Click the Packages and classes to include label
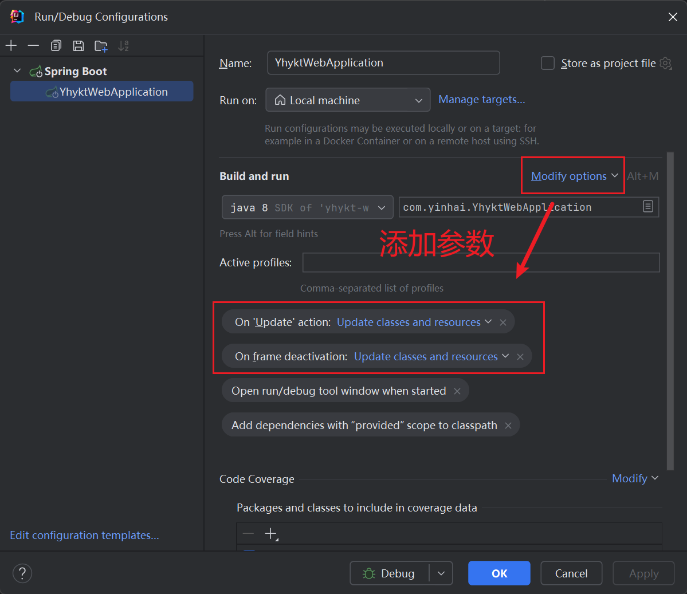This screenshot has height=594, width=687. click(x=356, y=508)
